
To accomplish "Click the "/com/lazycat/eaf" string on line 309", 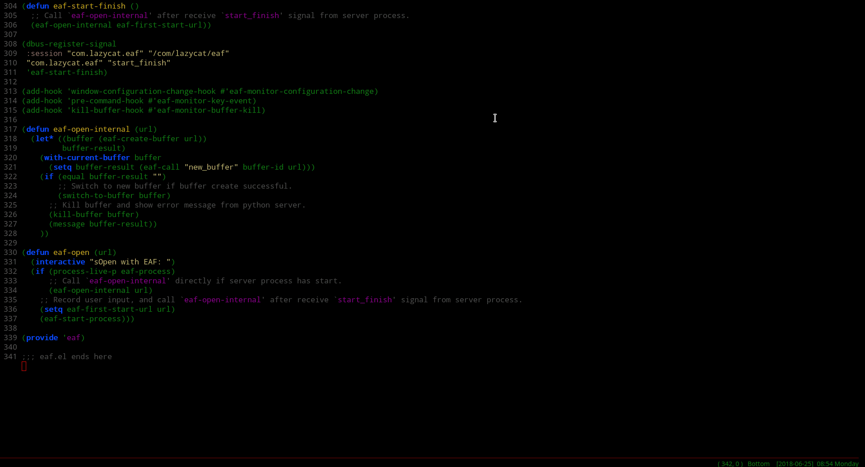I will tap(188, 53).
